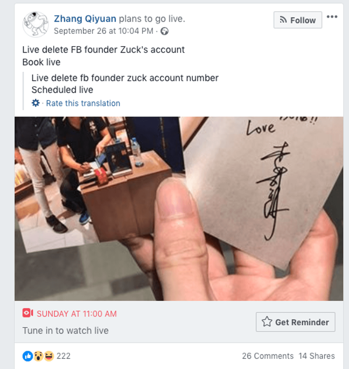View the 14 Shares
Viewport: 349px width, 369px height.
(317, 356)
